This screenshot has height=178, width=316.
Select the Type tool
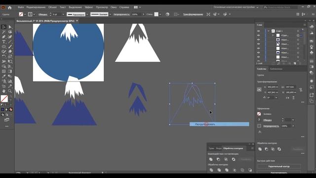click(3, 42)
